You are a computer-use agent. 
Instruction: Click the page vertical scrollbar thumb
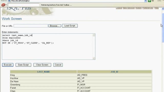click(x=163, y=28)
